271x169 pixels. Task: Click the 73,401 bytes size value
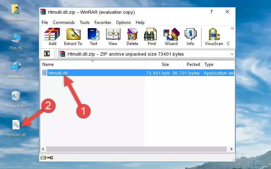tap(158, 73)
